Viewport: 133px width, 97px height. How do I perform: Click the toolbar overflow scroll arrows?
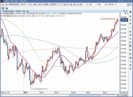(128, 5)
